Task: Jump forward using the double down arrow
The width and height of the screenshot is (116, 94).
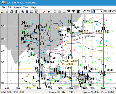Action: (x=73, y=12)
